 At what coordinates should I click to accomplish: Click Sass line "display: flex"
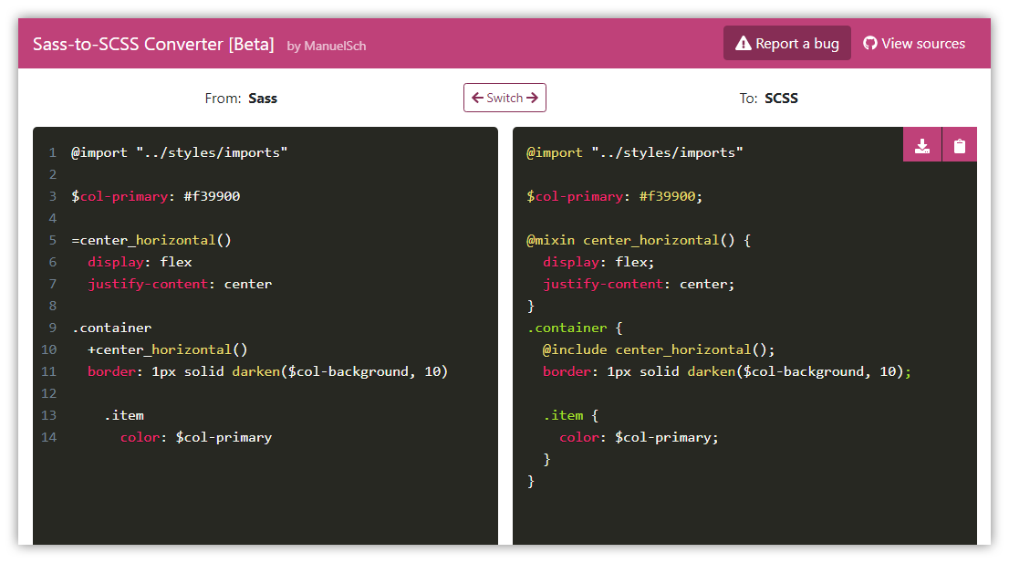[x=140, y=262]
